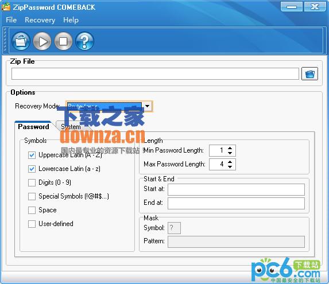Enable the Digits (0 - 9) checkbox

point(32,182)
